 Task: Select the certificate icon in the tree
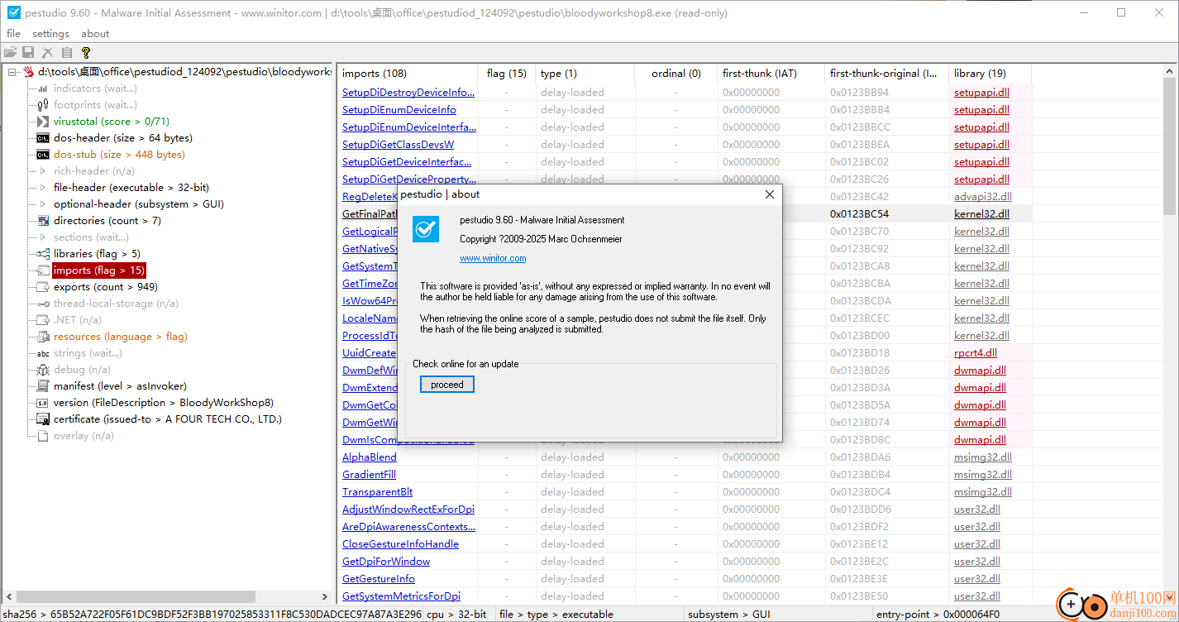[x=43, y=419]
